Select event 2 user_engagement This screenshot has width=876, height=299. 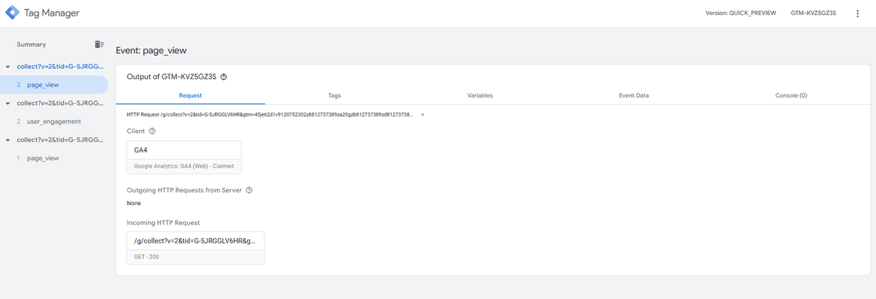tap(54, 121)
